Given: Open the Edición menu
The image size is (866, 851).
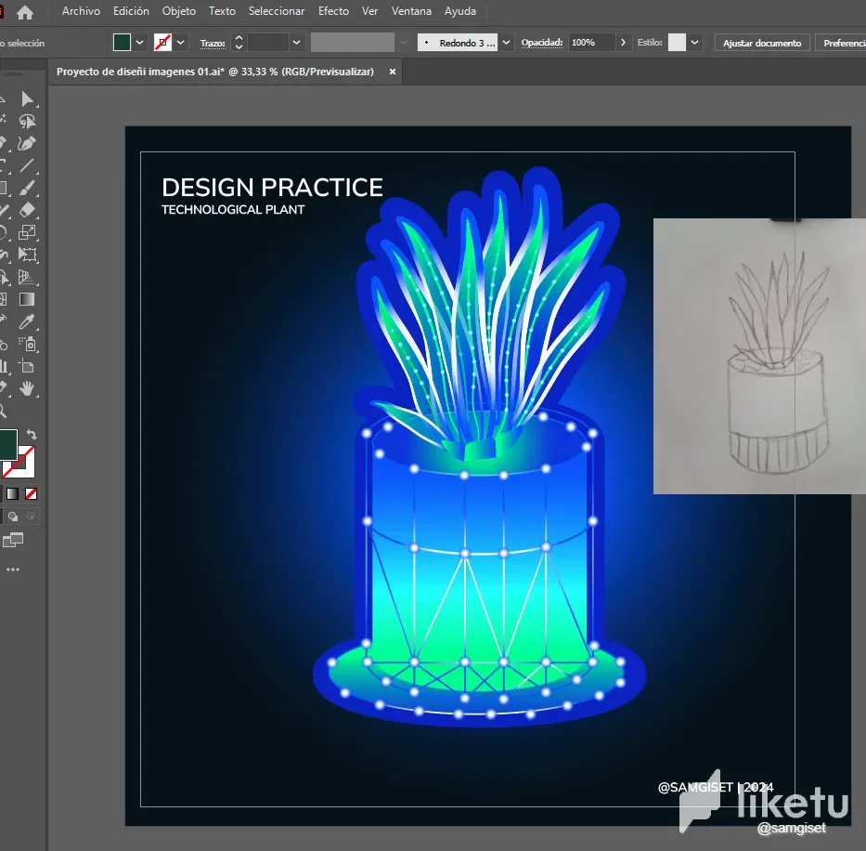Looking at the screenshot, I should [131, 11].
